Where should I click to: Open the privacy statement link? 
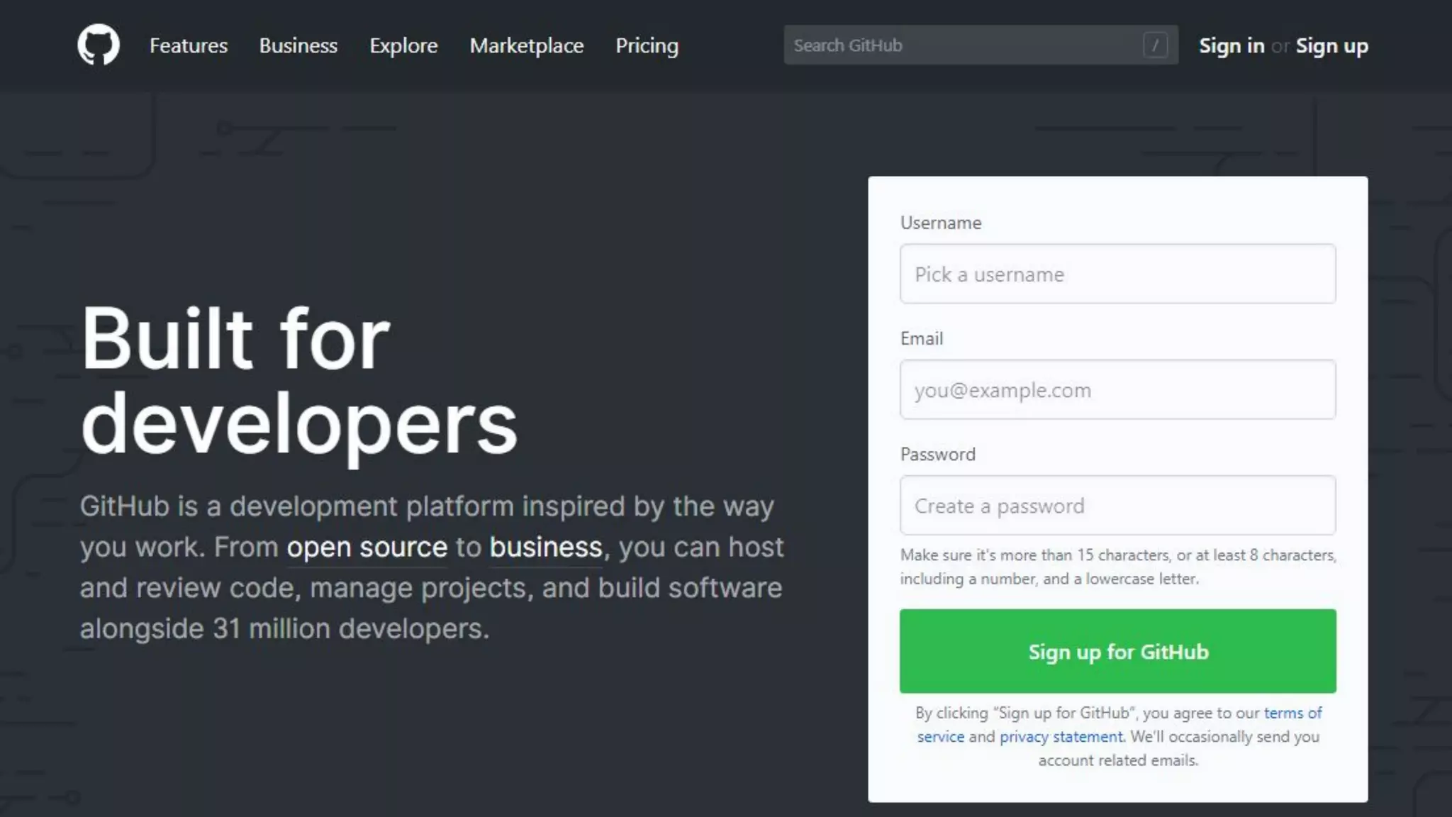tap(1061, 737)
